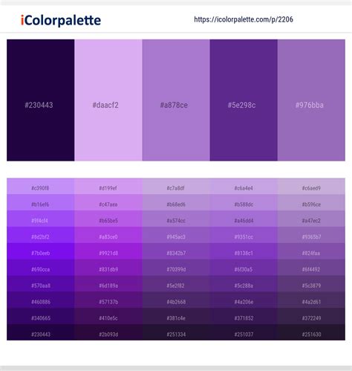The width and height of the screenshot is (352, 371).
Task: Pick the #5c288a shade cell
Action: tap(244, 284)
